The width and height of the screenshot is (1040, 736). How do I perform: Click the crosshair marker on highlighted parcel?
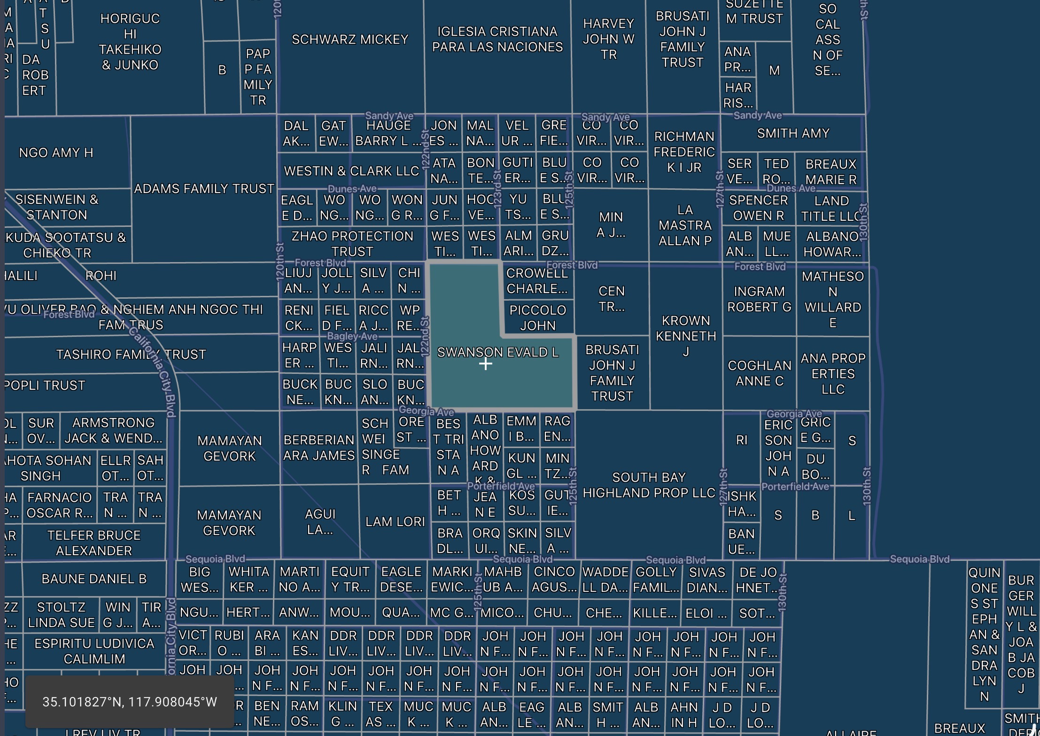[x=486, y=364]
